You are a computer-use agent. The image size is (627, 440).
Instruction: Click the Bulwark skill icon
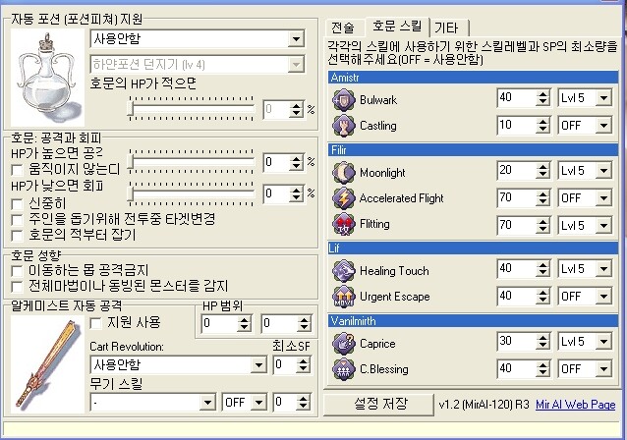pyautogui.click(x=344, y=99)
